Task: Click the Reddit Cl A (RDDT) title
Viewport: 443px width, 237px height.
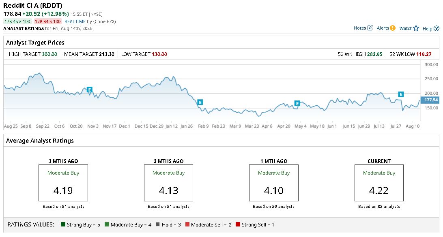Action: click(x=33, y=5)
